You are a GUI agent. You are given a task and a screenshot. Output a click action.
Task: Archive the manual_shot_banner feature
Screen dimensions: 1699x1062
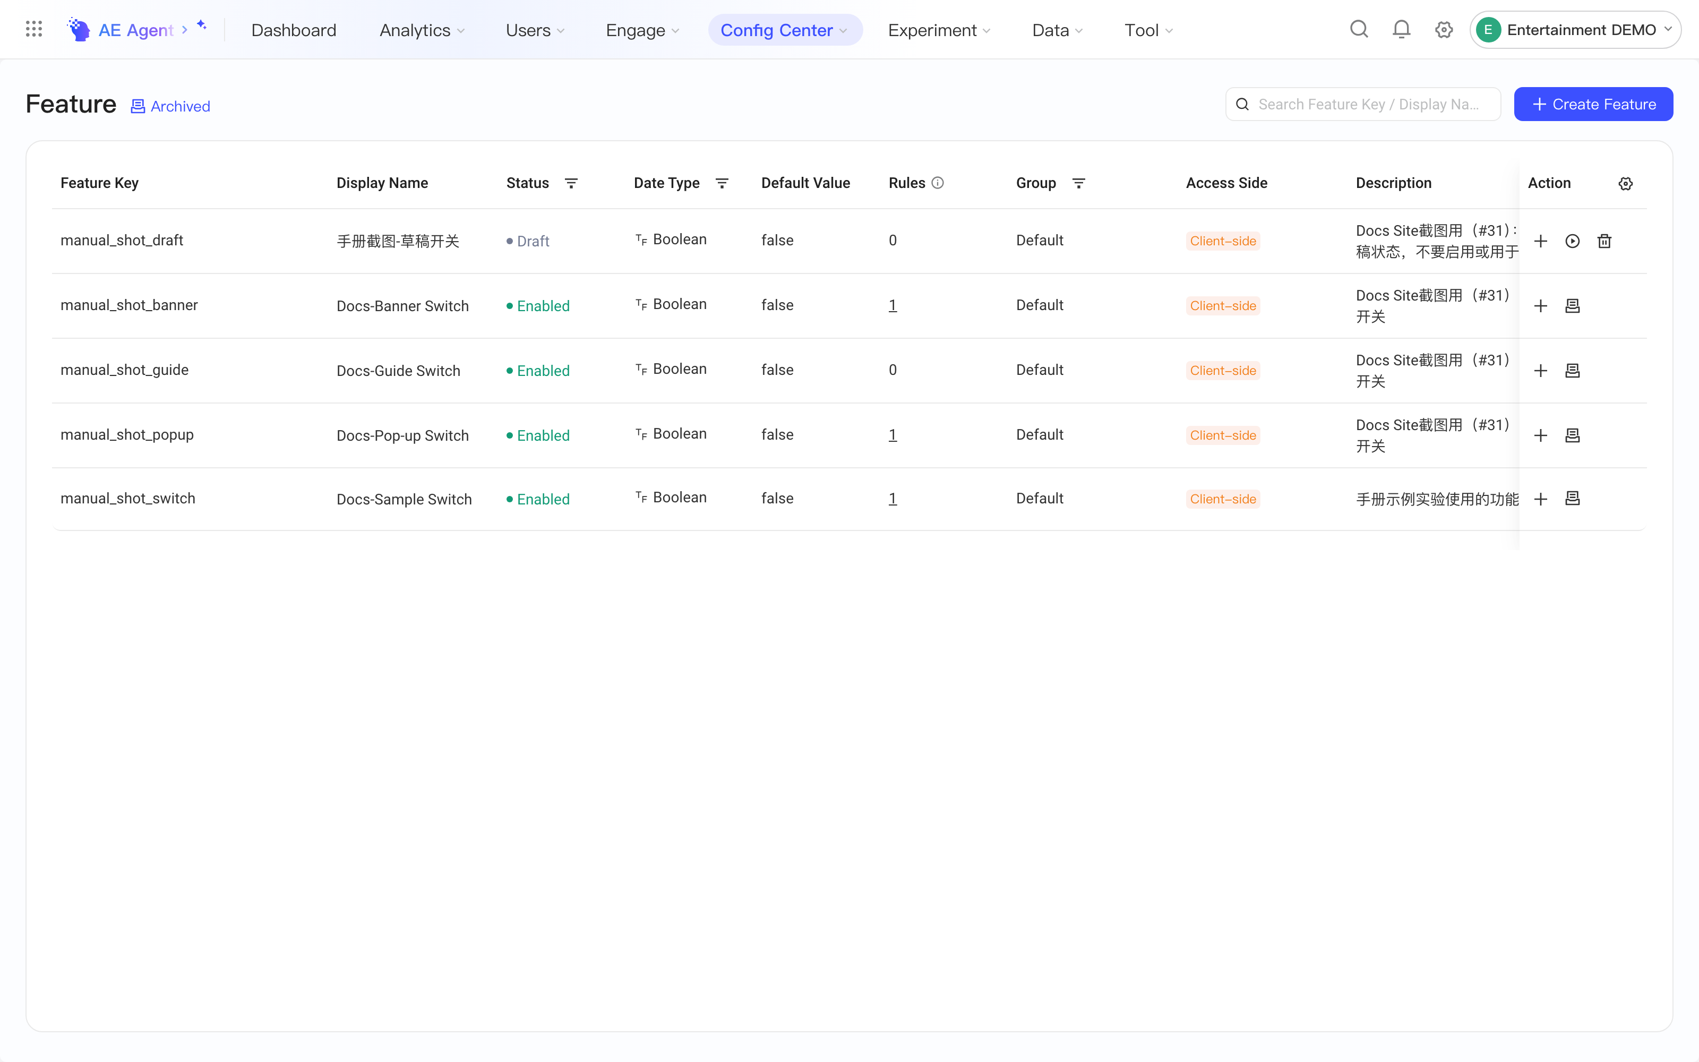tap(1573, 305)
